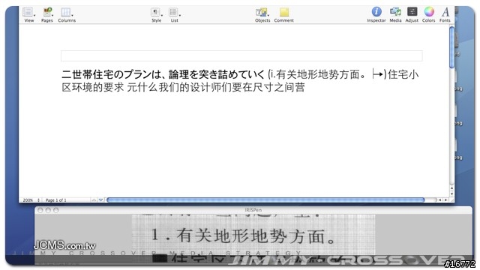Click the empty header box above the text

click(x=241, y=56)
